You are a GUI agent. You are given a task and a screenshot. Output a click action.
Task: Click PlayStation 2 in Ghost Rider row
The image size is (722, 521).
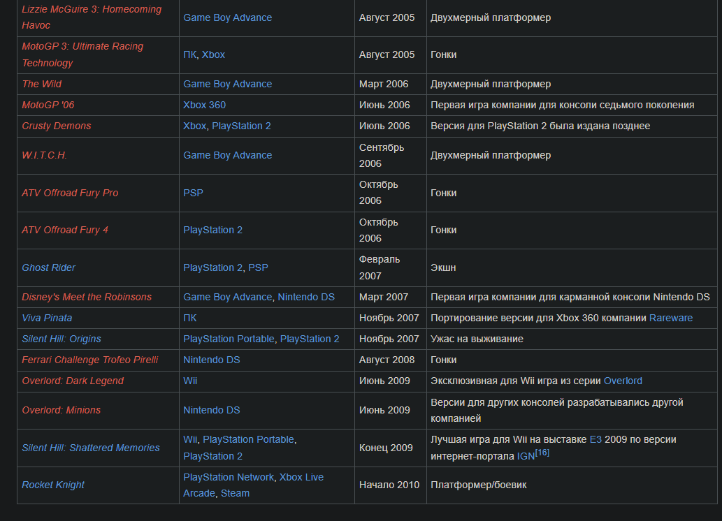pos(212,267)
